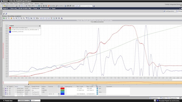Click the align-left lines icon in chart toolbar

57,18
